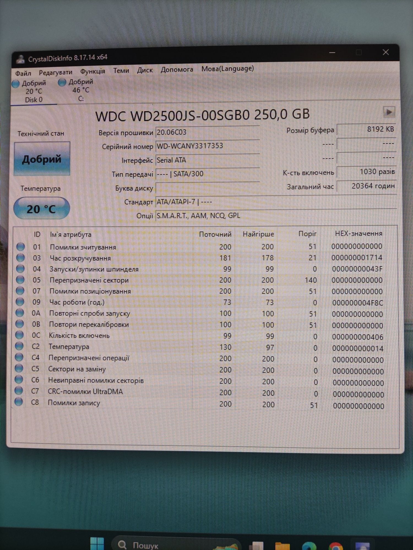413x550 pixels.
Task: Click the Інтерфейс field Serial ATA
Action: point(207,160)
